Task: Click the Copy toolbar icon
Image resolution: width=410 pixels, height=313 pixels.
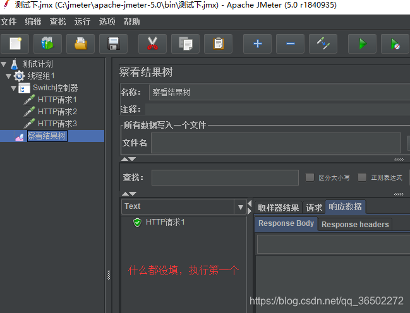Action: click(185, 44)
